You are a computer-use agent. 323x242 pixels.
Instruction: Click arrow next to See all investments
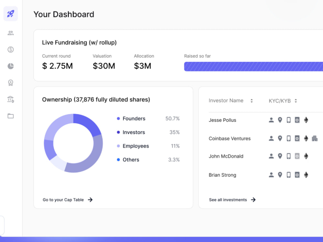(253, 200)
